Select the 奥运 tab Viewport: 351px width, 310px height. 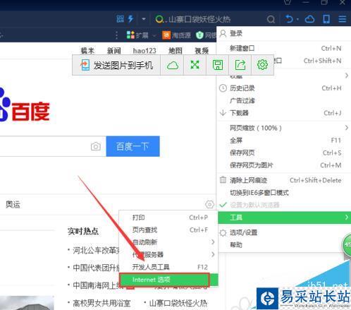pos(13,204)
